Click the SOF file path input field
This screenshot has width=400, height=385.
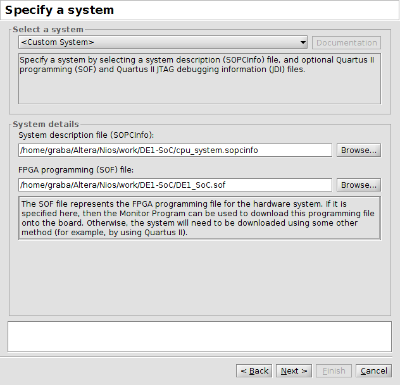pos(175,185)
